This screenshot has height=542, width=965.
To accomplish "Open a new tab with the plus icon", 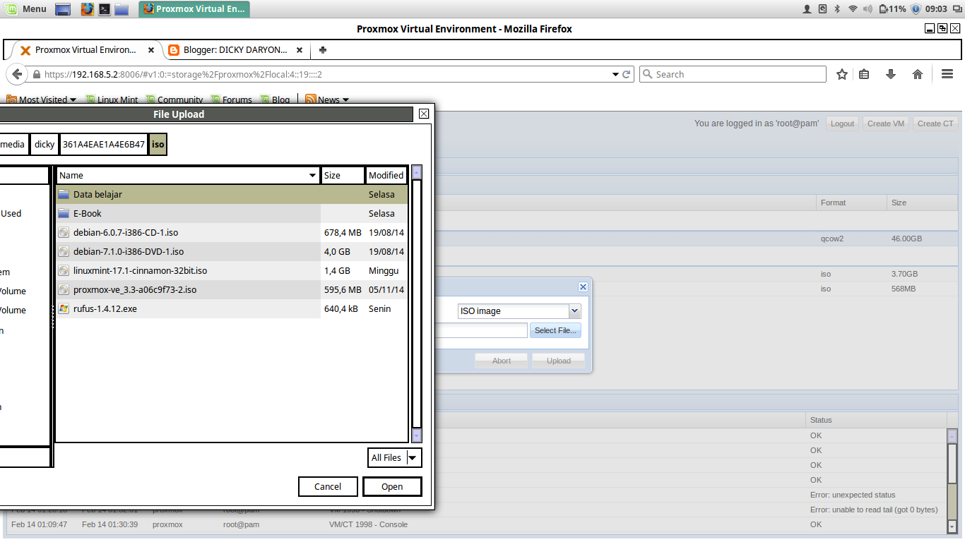I will click(323, 50).
